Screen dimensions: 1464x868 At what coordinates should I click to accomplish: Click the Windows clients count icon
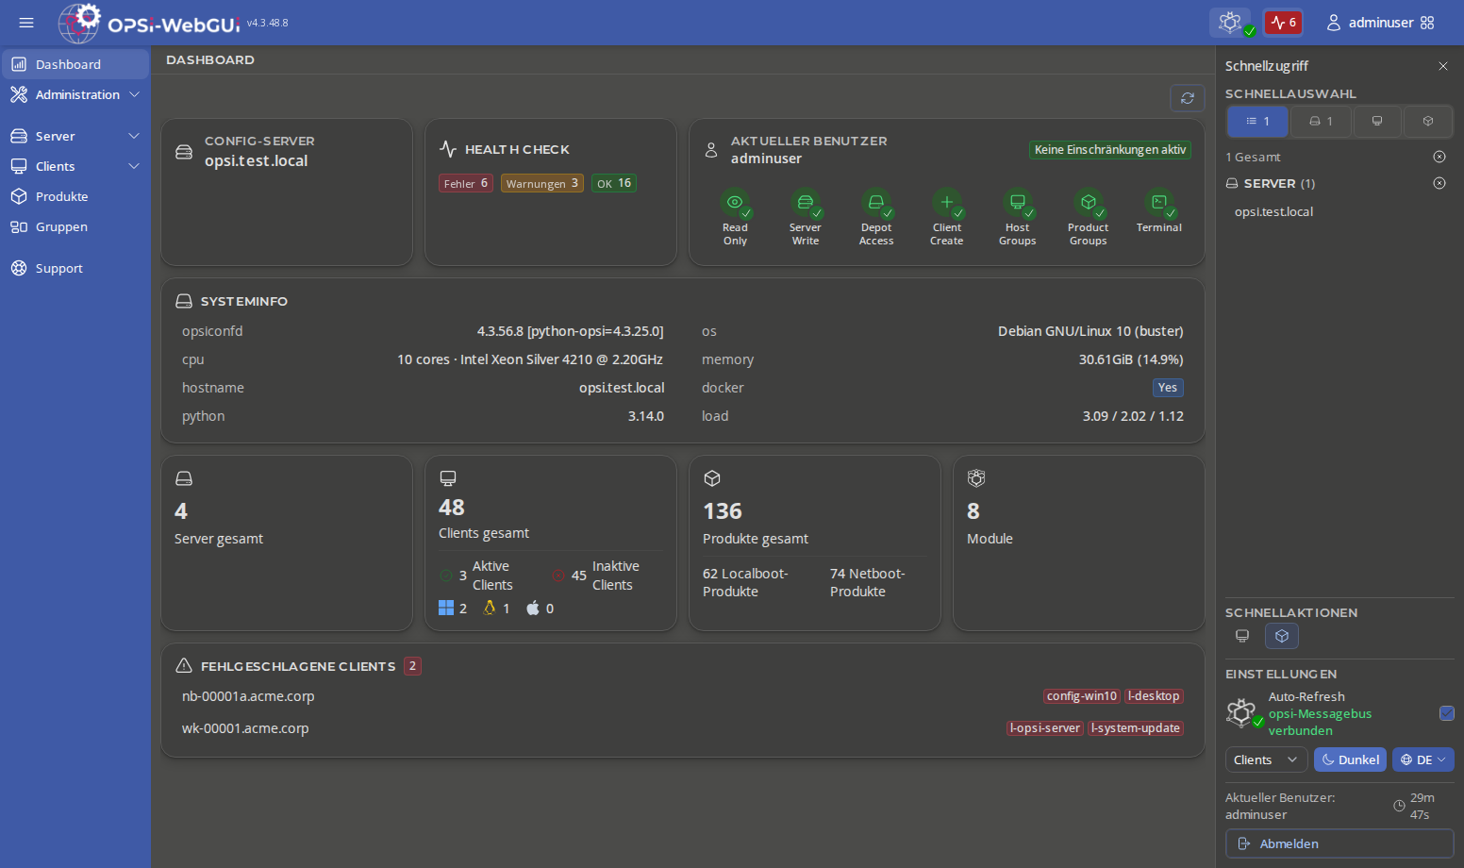446,608
